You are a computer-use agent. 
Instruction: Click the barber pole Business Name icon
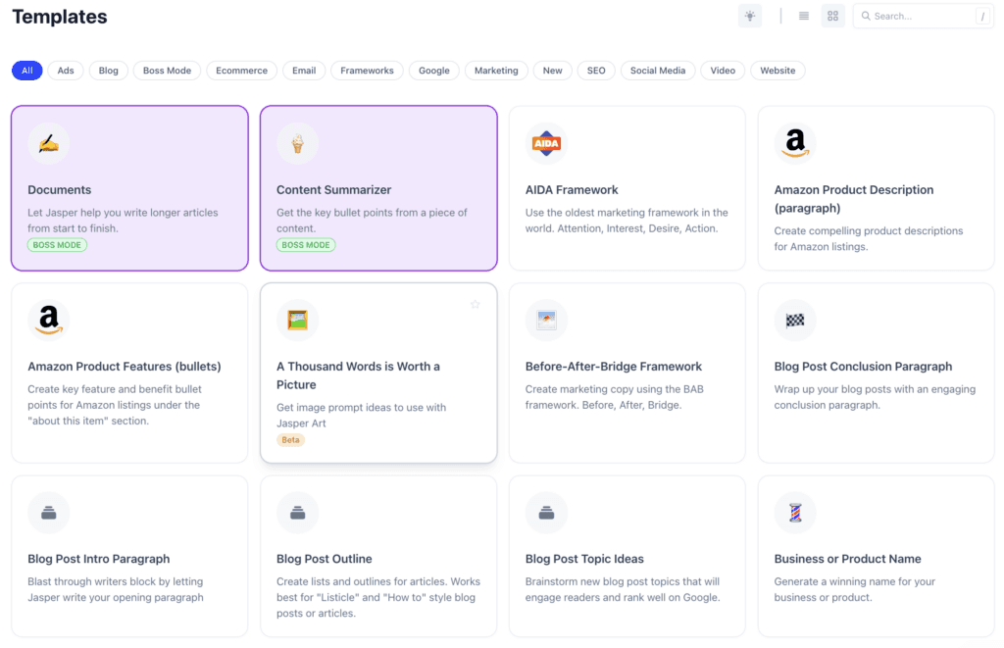pyautogui.click(x=794, y=513)
